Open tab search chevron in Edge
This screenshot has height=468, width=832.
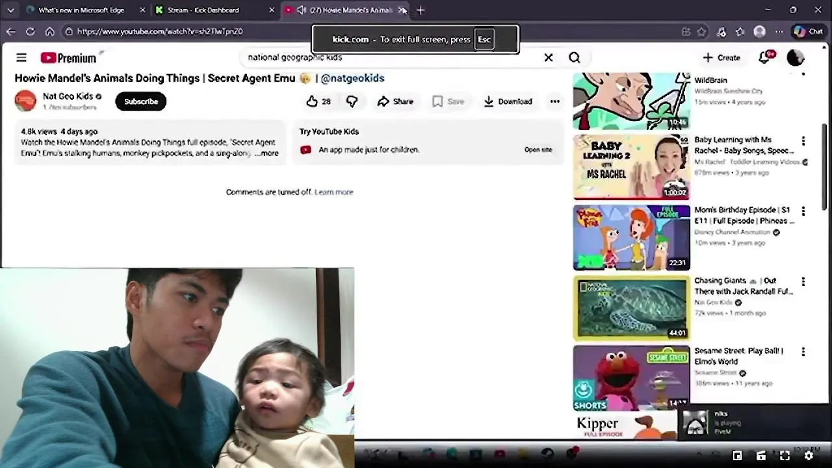click(x=10, y=10)
